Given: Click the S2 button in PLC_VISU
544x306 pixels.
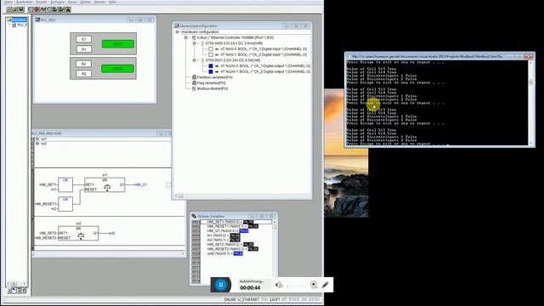Looking at the screenshot, I should tap(83, 64).
